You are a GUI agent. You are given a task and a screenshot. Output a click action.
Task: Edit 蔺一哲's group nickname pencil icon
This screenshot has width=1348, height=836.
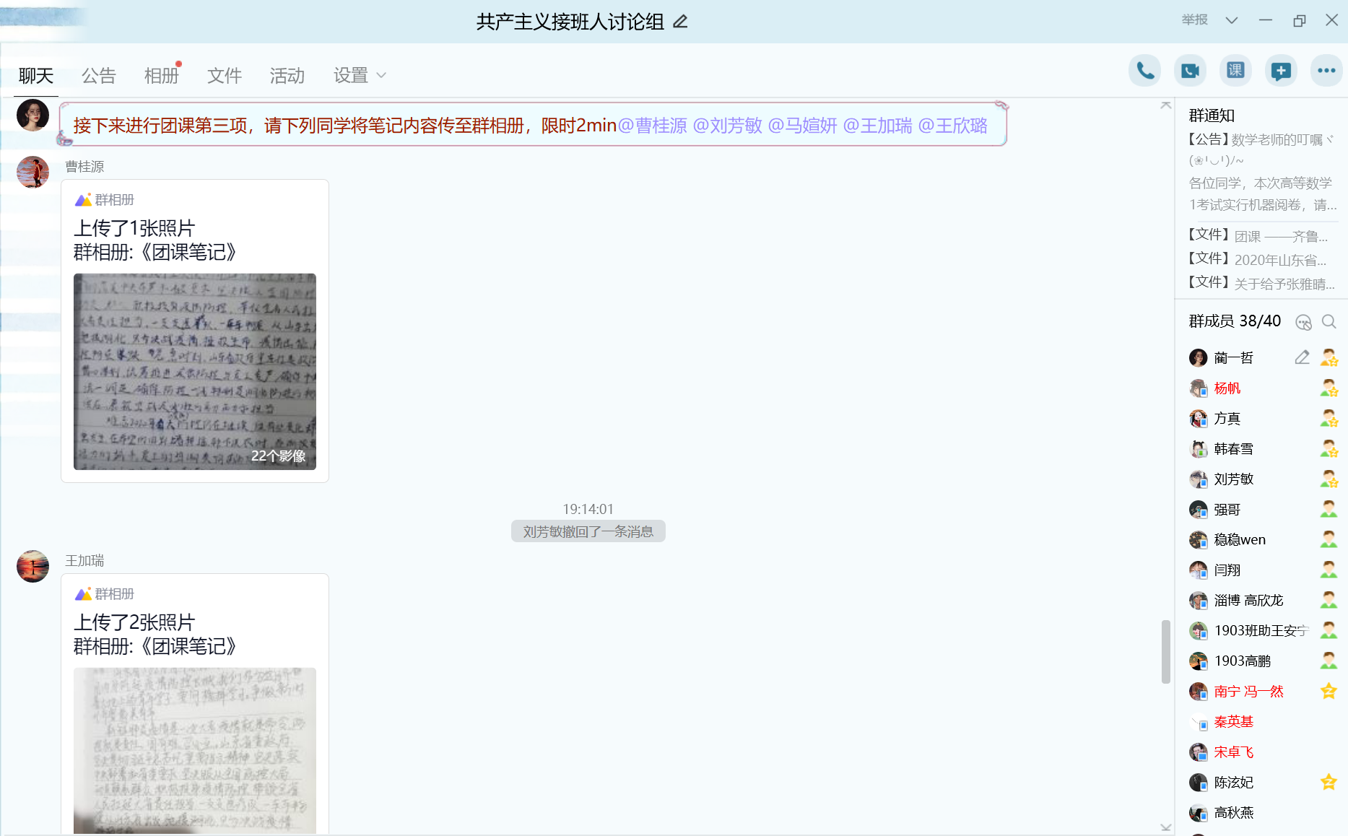1302,358
